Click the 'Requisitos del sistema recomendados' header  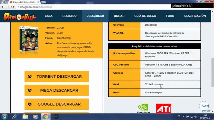[x=154, y=46]
